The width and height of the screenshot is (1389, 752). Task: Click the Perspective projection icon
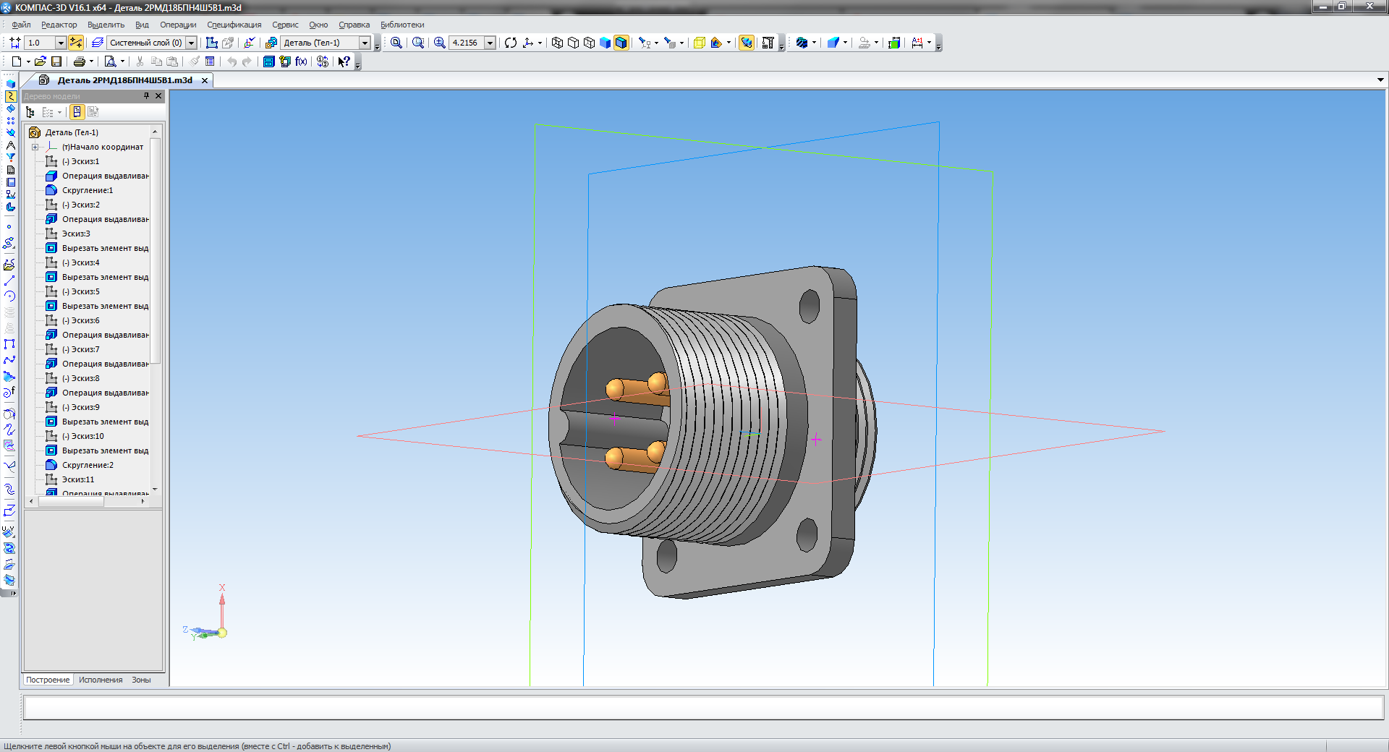click(x=700, y=43)
